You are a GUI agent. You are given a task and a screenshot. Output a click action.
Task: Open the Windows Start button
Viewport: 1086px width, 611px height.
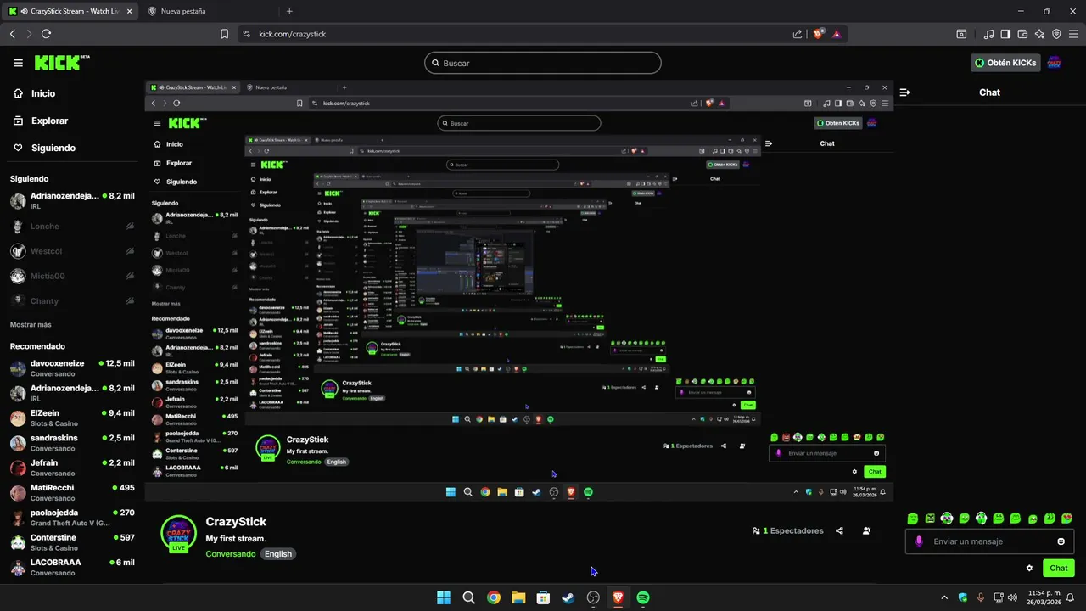click(x=443, y=597)
